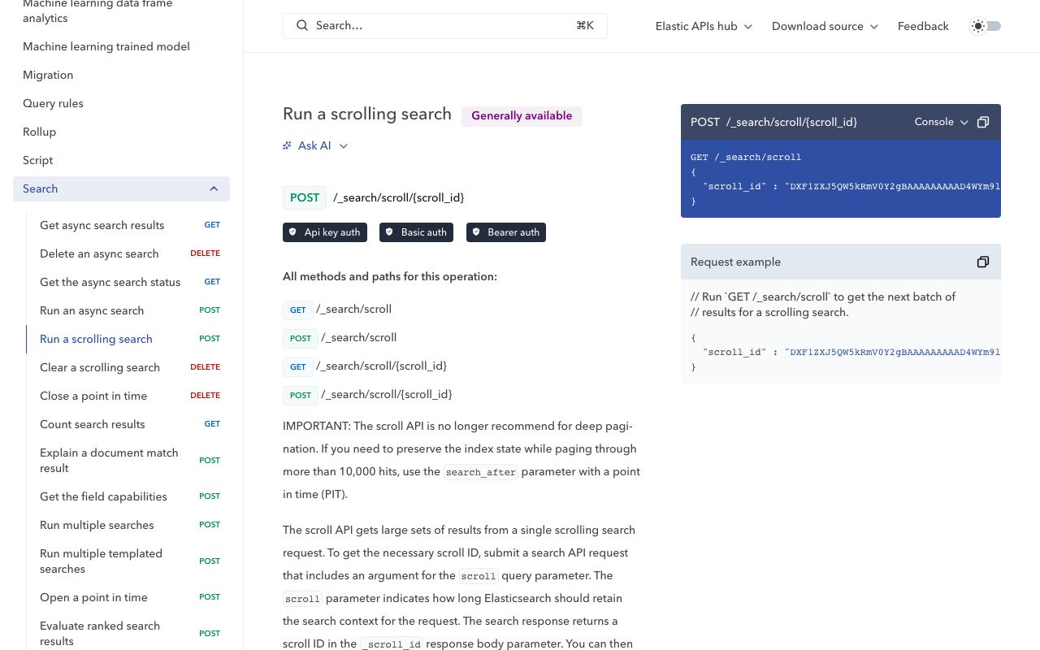Screen dimensions: 1040x650
Task: Collapse the Search section in the sidebar
Action: (214, 188)
